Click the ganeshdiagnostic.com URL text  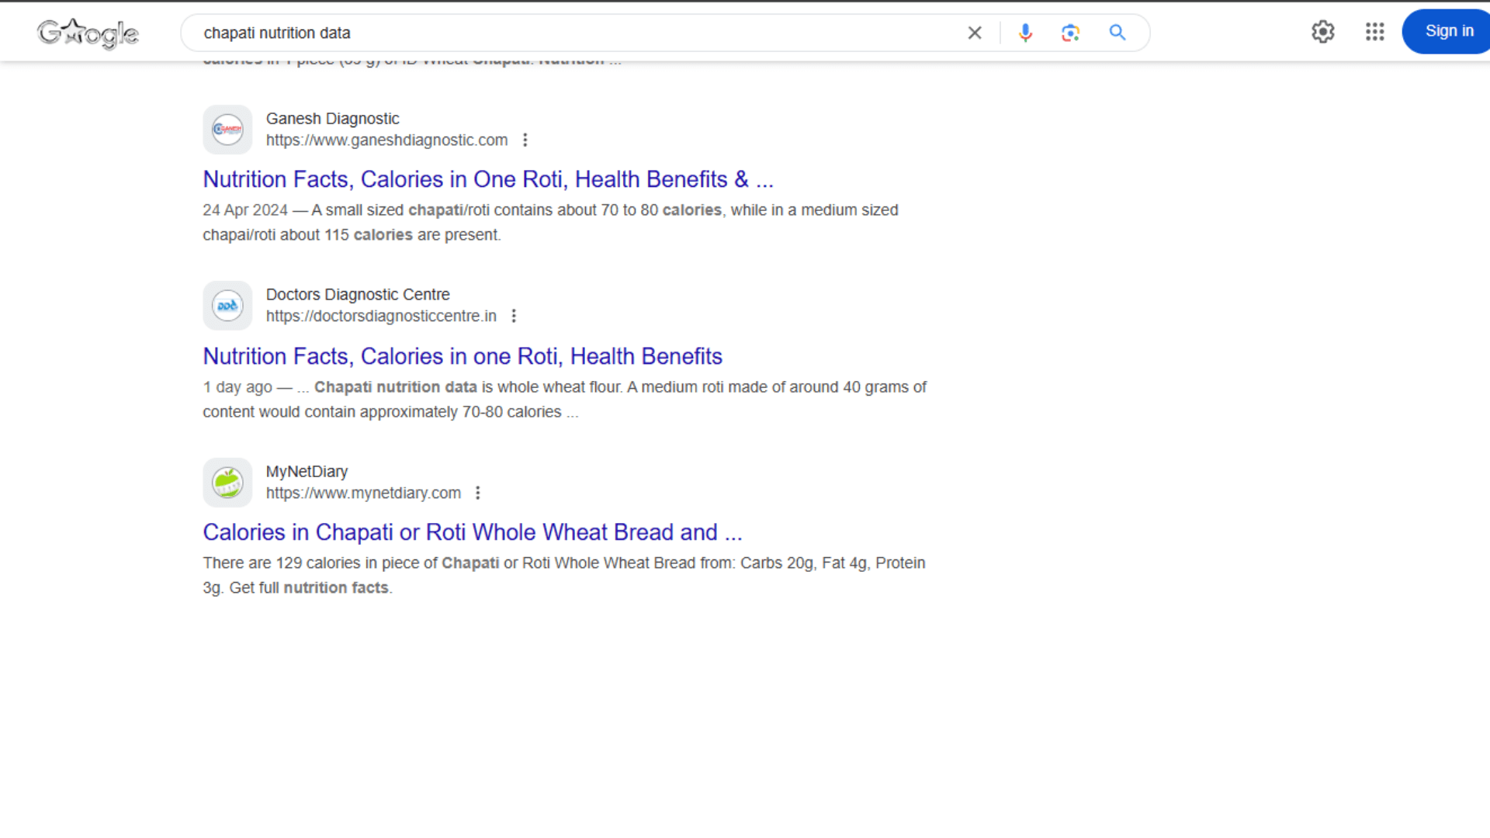coord(386,140)
